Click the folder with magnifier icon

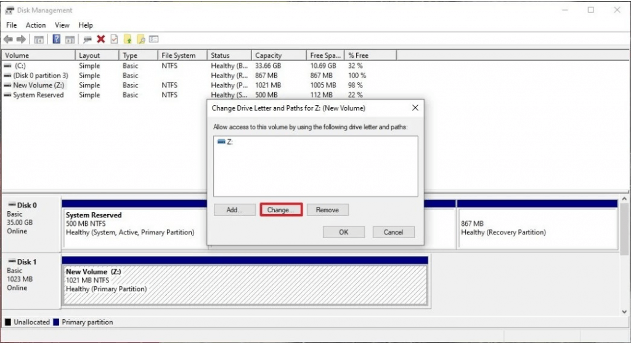pos(141,39)
